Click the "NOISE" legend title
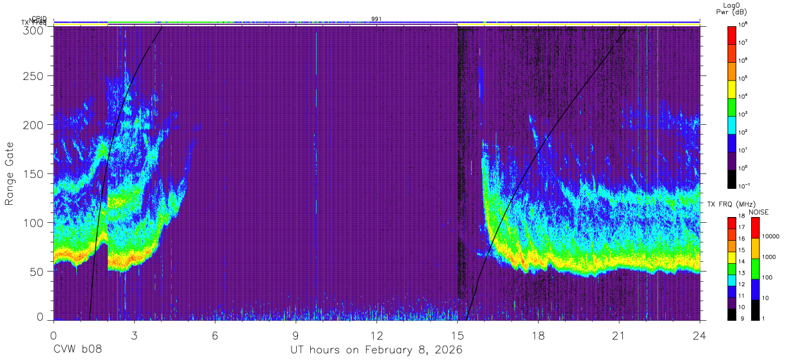The image size is (787, 363). click(759, 212)
